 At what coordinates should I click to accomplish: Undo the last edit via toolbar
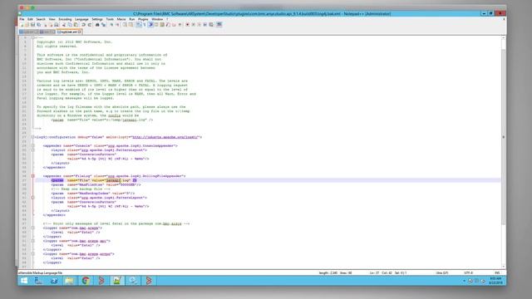click(x=83, y=25)
